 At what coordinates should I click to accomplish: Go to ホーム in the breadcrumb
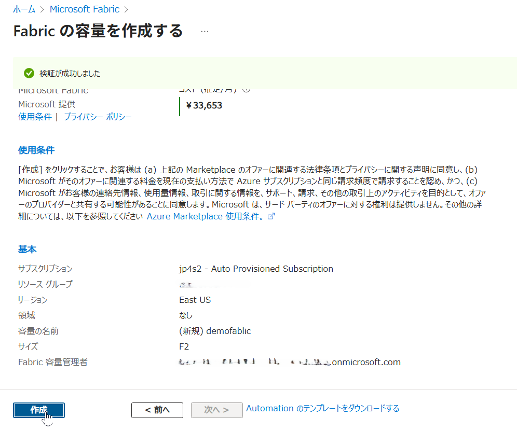coord(24,9)
